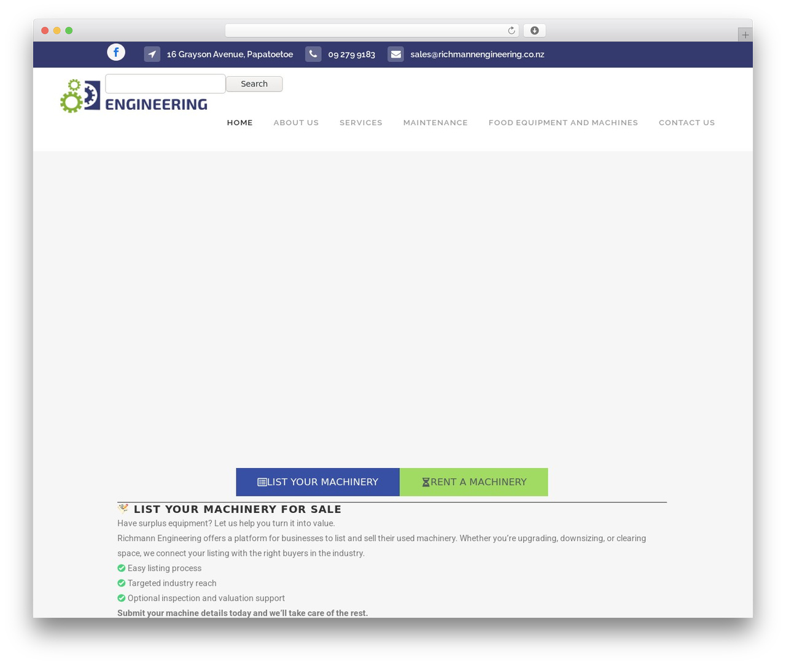786x665 pixels.
Task: Open the Home menu item
Action: [x=239, y=123]
